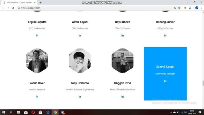Open Windows taskbar search
The image size is (204, 115).
(x=11, y=112)
